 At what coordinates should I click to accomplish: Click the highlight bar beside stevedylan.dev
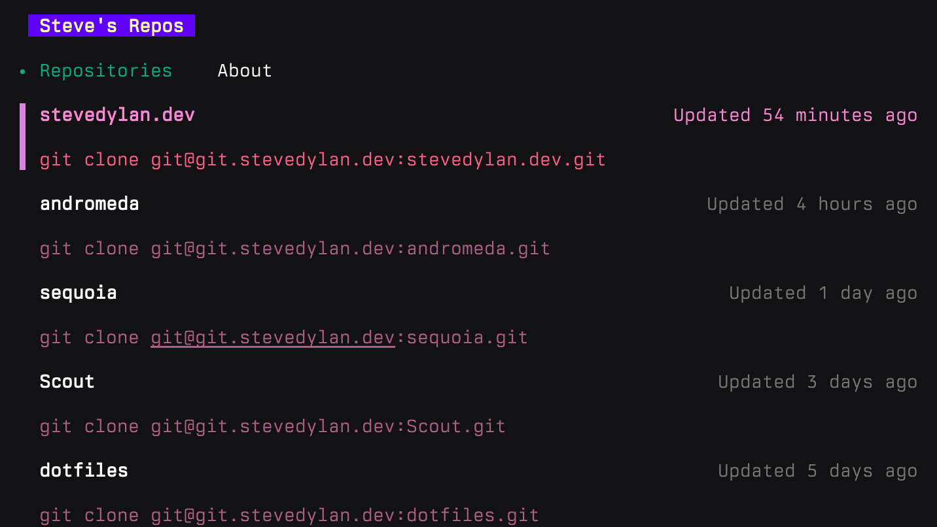click(x=22, y=136)
